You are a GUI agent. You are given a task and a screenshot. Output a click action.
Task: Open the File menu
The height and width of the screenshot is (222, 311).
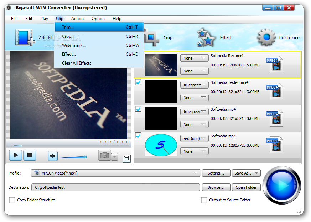click(14, 19)
